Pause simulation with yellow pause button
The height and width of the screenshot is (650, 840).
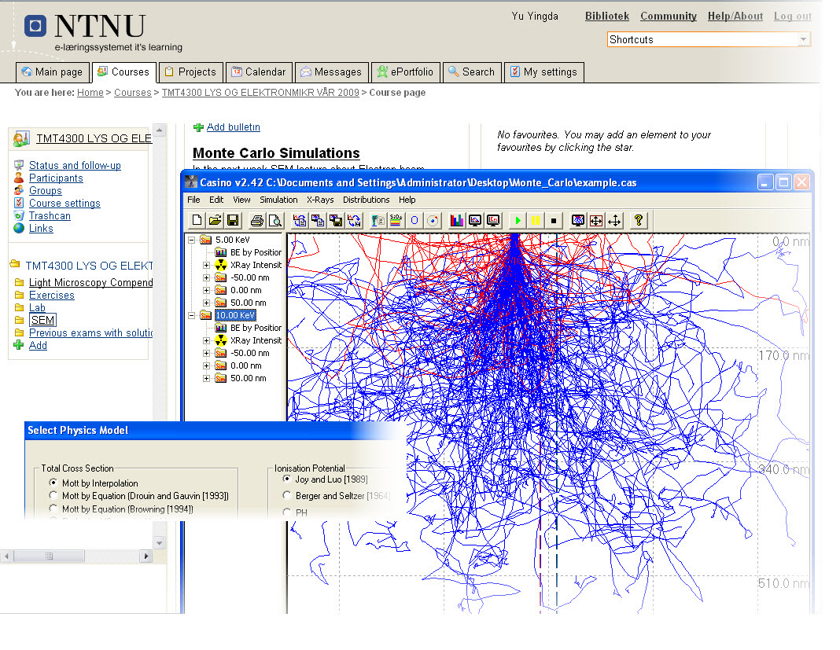coord(535,221)
